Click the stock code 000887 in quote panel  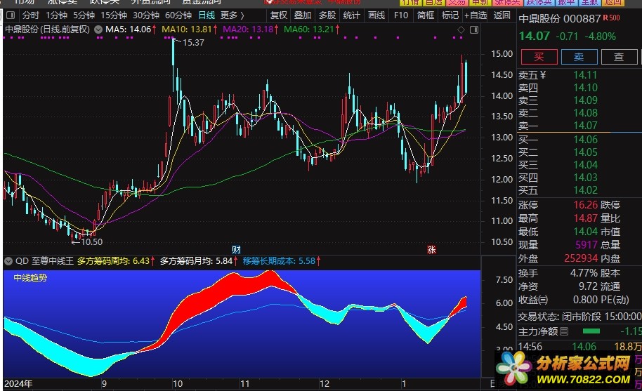coord(582,19)
